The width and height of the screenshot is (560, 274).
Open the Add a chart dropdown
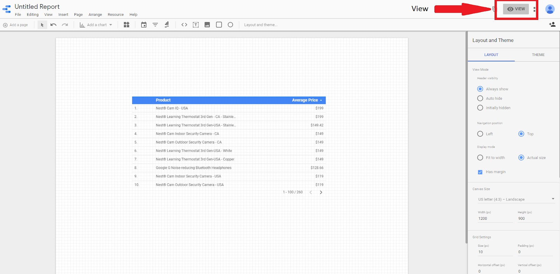[x=96, y=25]
